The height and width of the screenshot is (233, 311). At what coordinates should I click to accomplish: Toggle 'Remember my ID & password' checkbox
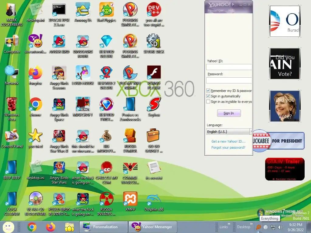pos(208,90)
